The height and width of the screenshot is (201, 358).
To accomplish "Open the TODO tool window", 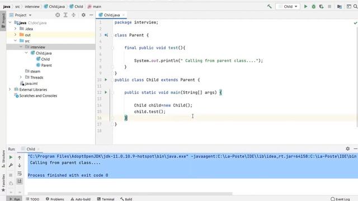I will tap(32, 199).
